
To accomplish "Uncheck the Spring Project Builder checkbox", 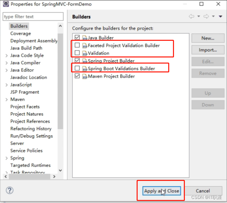I will tap(77, 60).
